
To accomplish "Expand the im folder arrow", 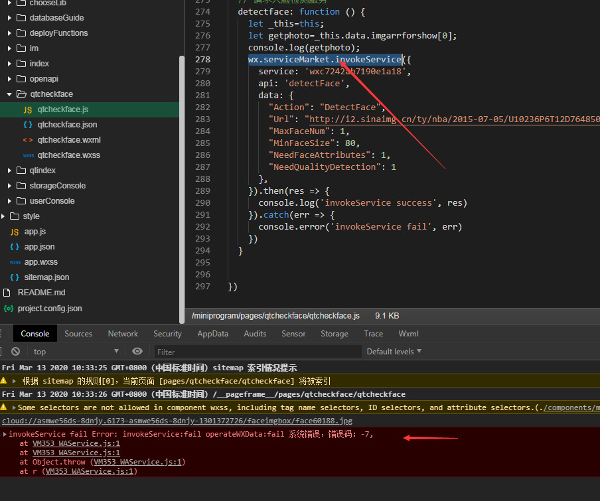I will coord(9,48).
